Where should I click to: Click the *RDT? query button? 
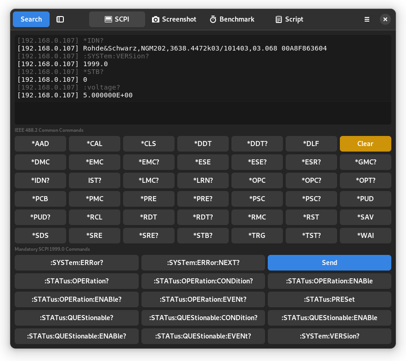coord(203,217)
